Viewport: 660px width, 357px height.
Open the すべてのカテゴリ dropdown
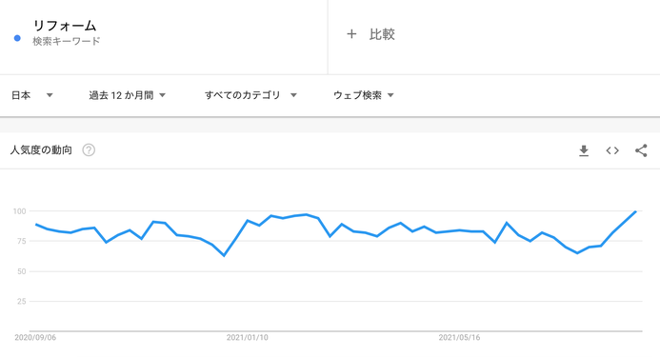click(250, 95)
